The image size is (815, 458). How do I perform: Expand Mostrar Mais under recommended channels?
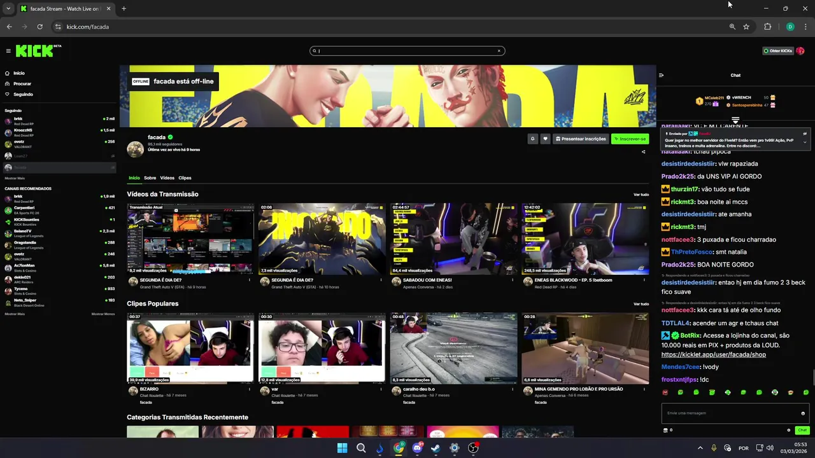click(x=15, y=314)
